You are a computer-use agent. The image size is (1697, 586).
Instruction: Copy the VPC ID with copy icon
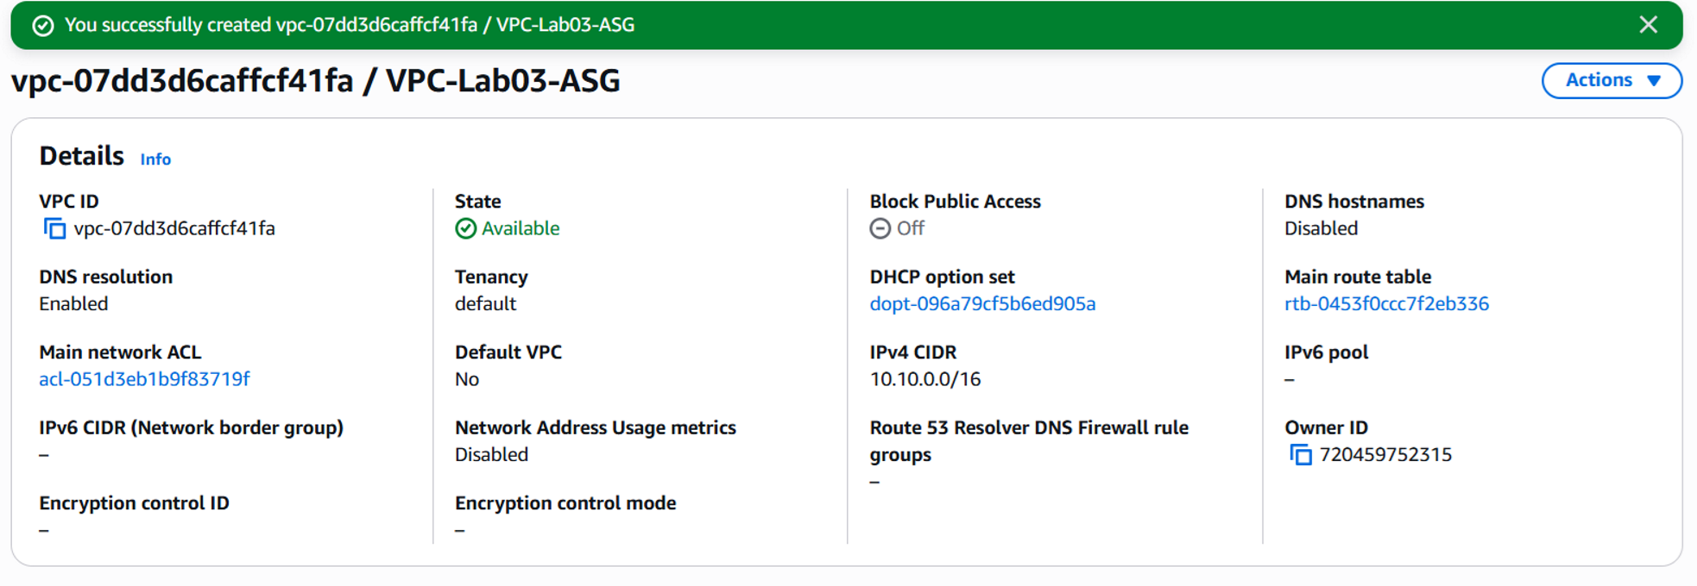[x=54, y=228]
